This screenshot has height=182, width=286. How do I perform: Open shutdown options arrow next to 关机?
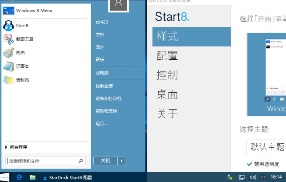pos(122,161)
